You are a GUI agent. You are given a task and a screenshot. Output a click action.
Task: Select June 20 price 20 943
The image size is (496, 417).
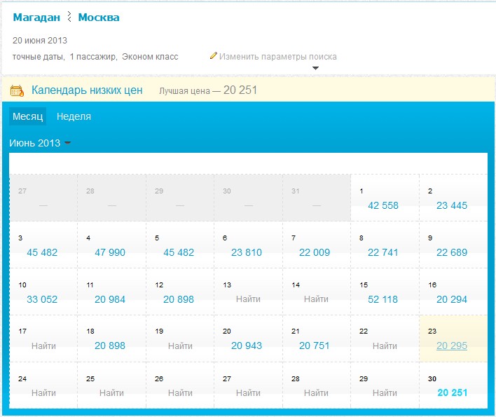247,346
